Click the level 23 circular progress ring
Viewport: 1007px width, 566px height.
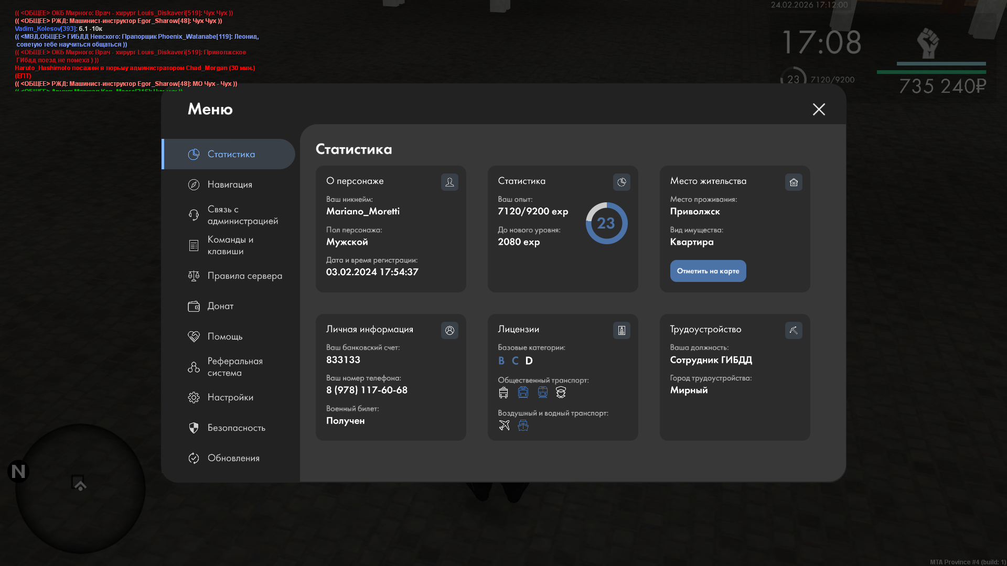[606, 223]
